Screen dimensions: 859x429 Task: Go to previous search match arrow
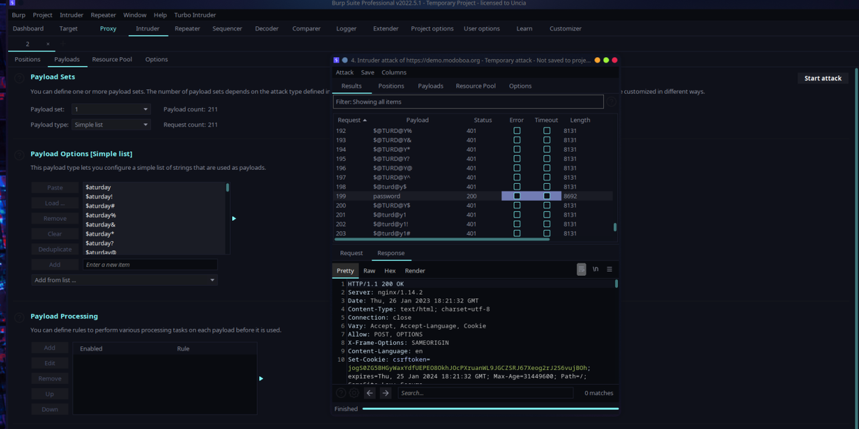[370, 393]
